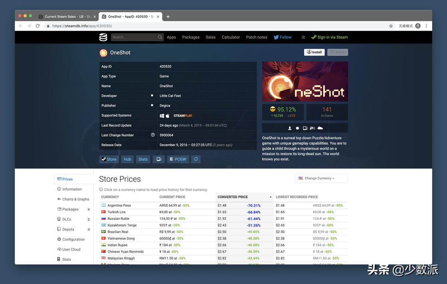Select Depots in sidebar
The width and height of the screenshot is (447, 284).
(x=73, y=229)
